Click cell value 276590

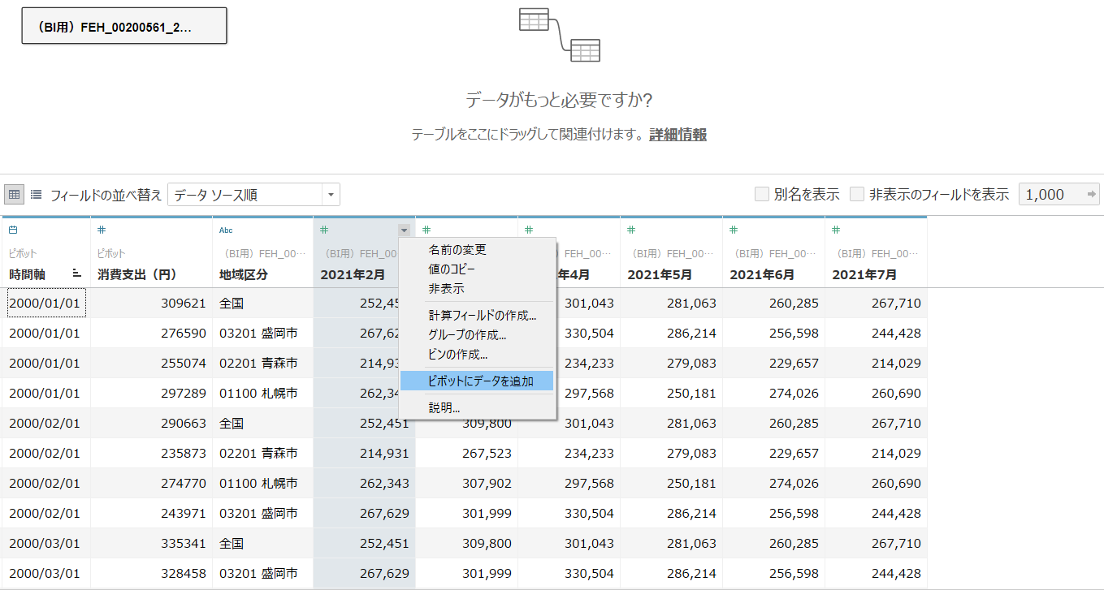pos(183,334)
